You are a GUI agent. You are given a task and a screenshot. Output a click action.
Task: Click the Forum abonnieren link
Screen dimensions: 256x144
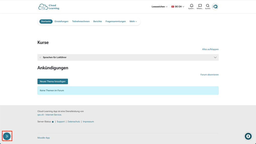click(209, 75)
